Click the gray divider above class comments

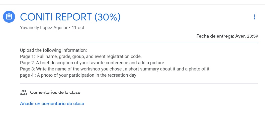139,83
